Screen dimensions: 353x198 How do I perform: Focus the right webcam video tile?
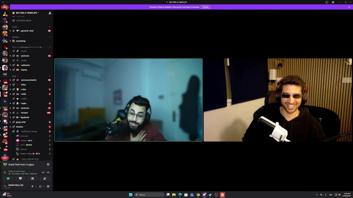(278, 100)
